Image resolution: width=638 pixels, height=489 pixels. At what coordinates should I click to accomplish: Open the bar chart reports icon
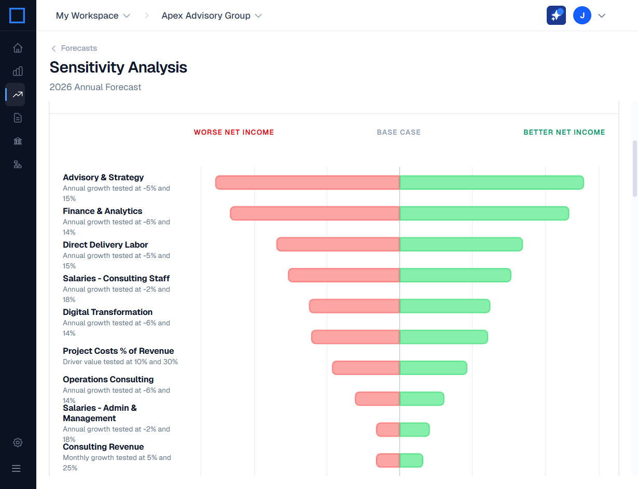click(18, 71)
